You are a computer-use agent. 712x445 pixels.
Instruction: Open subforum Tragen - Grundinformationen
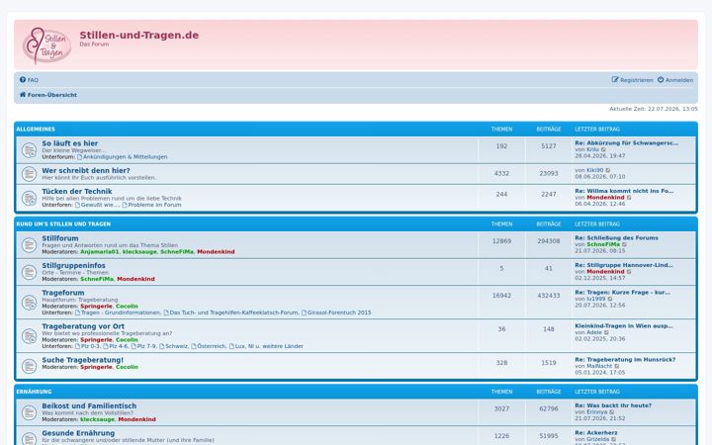(118, 312)
